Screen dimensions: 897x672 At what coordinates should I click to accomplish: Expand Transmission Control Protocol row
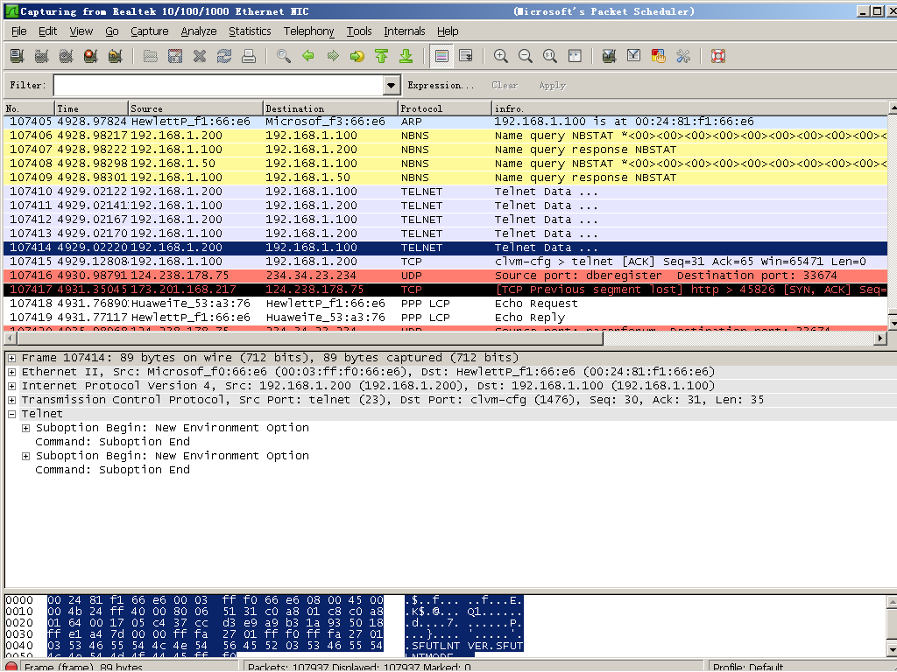click(x=11, y=400)
